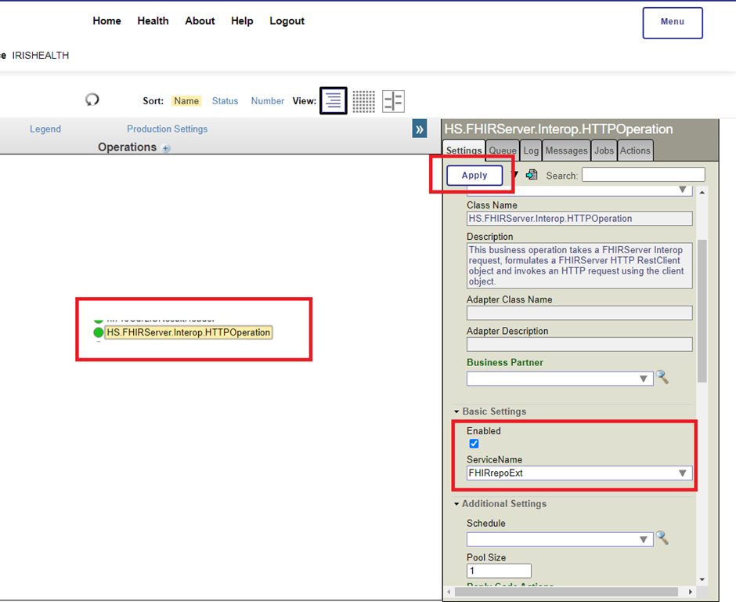Click the magnifier next to Business Partner
The height and width of the screenshot is (602, 736).
coord(662,378)
